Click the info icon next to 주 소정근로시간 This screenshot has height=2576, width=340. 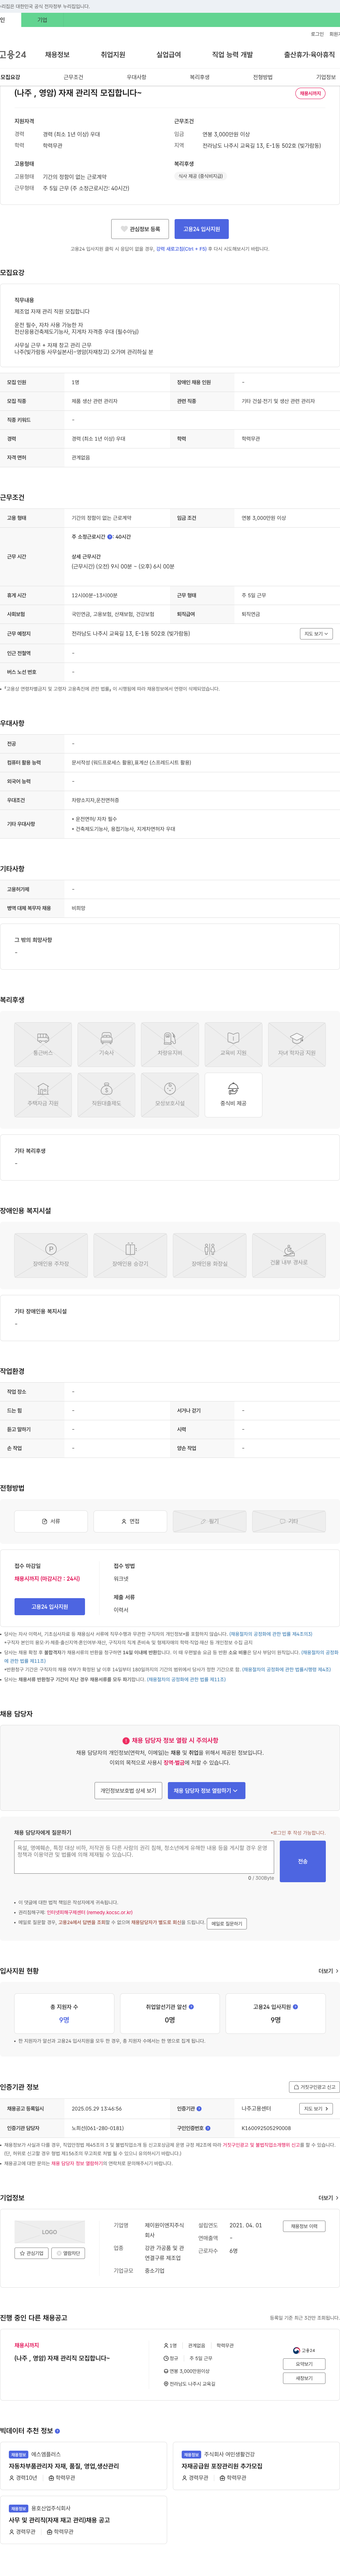[110, 537]
